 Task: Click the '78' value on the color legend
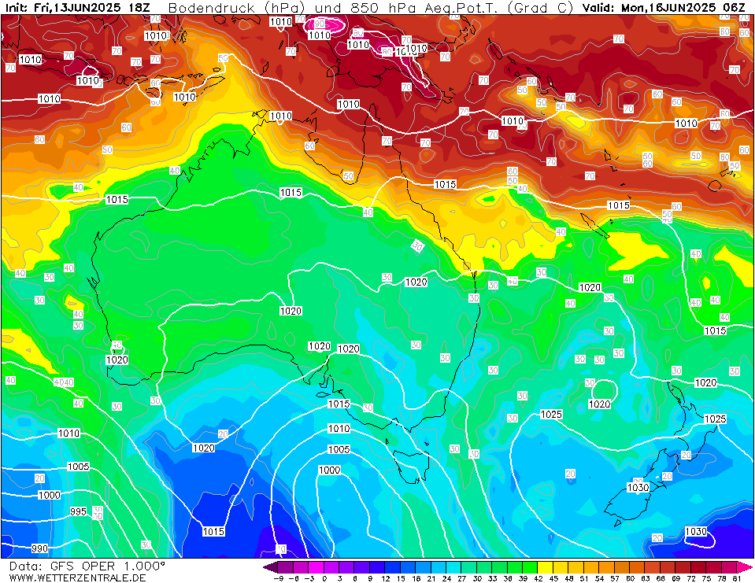[721, 578]
